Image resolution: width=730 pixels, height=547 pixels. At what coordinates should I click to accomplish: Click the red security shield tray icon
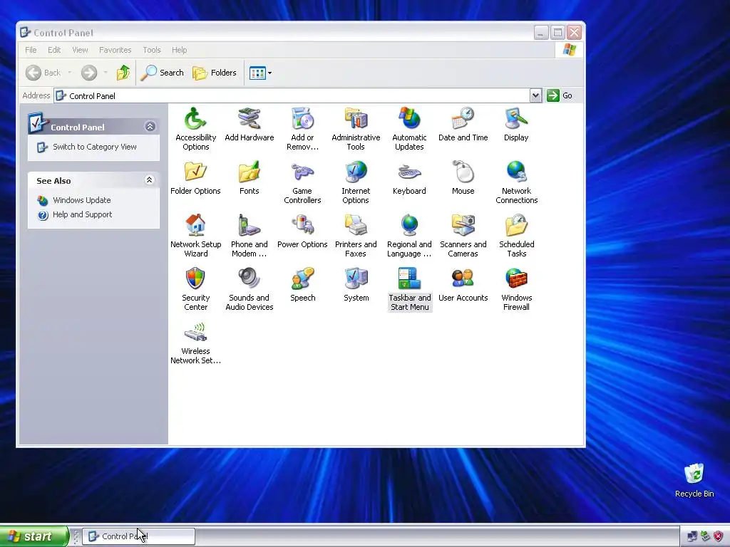pyautogui.click(x=719, y=536)
